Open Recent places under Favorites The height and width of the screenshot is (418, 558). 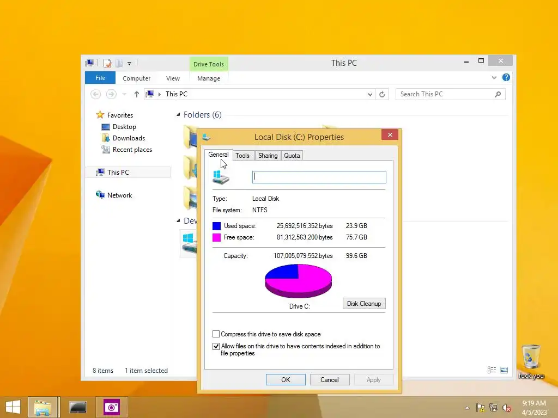click(132, 150)
